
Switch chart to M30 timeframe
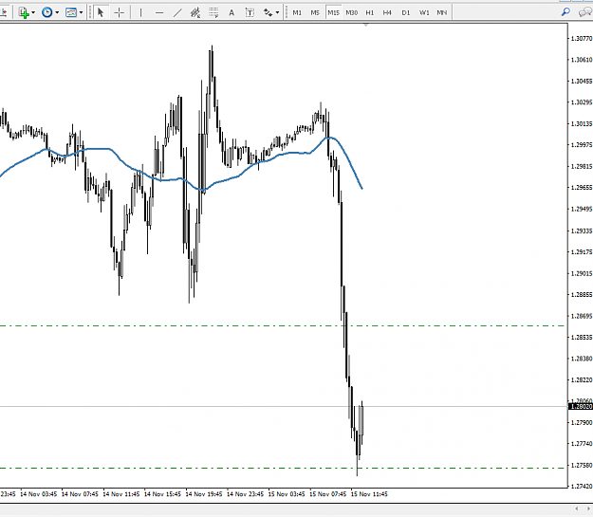[351, 12]
